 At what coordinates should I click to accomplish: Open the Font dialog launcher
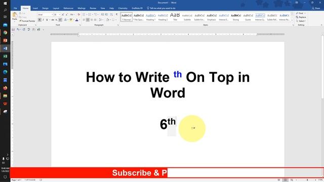[80, 25]
